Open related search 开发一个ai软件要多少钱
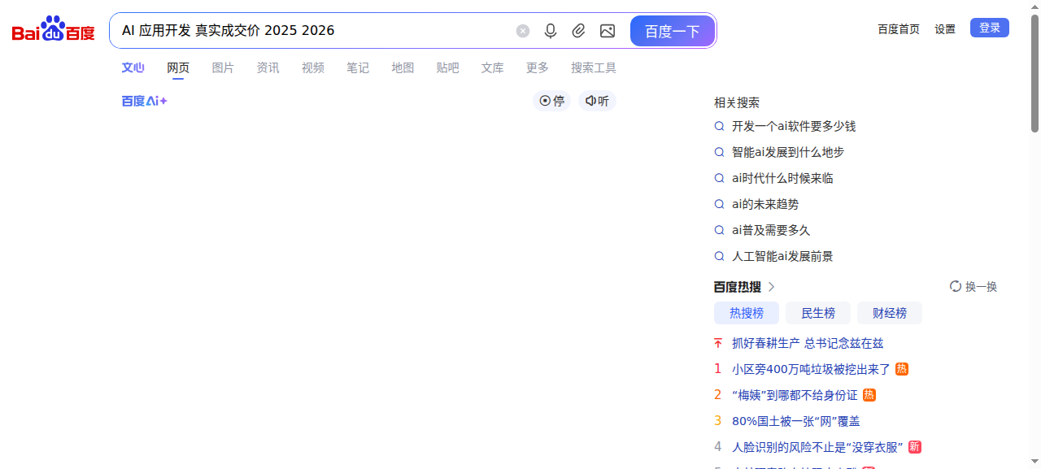This screenshot has width=1041, height=469. coord(793,127)
